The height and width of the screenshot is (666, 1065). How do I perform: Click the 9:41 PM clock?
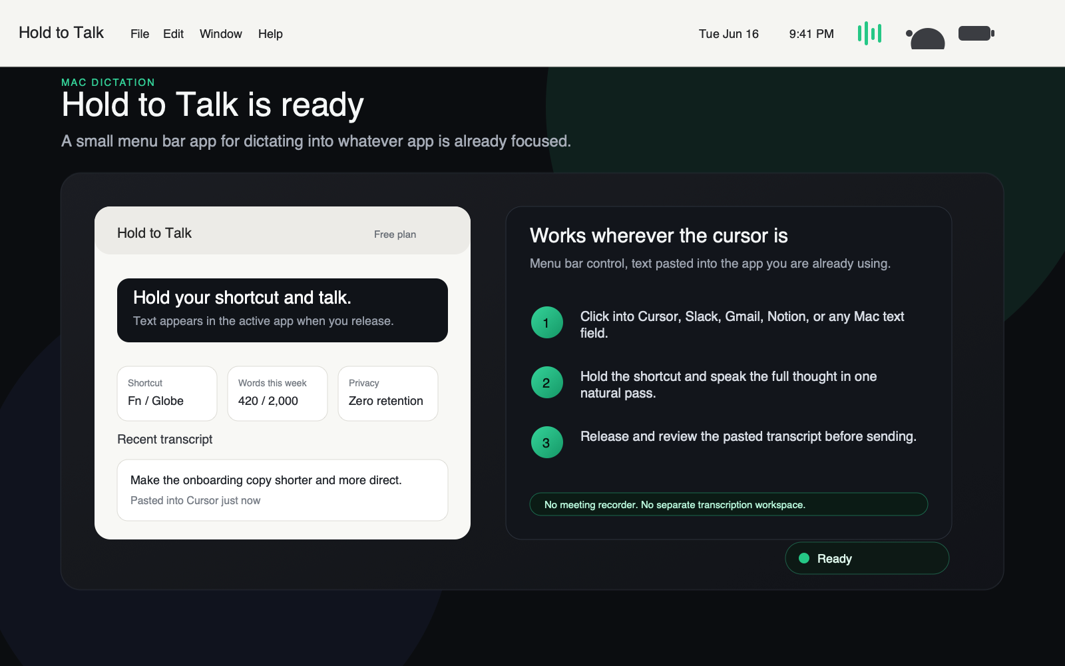tap(811, 34)
